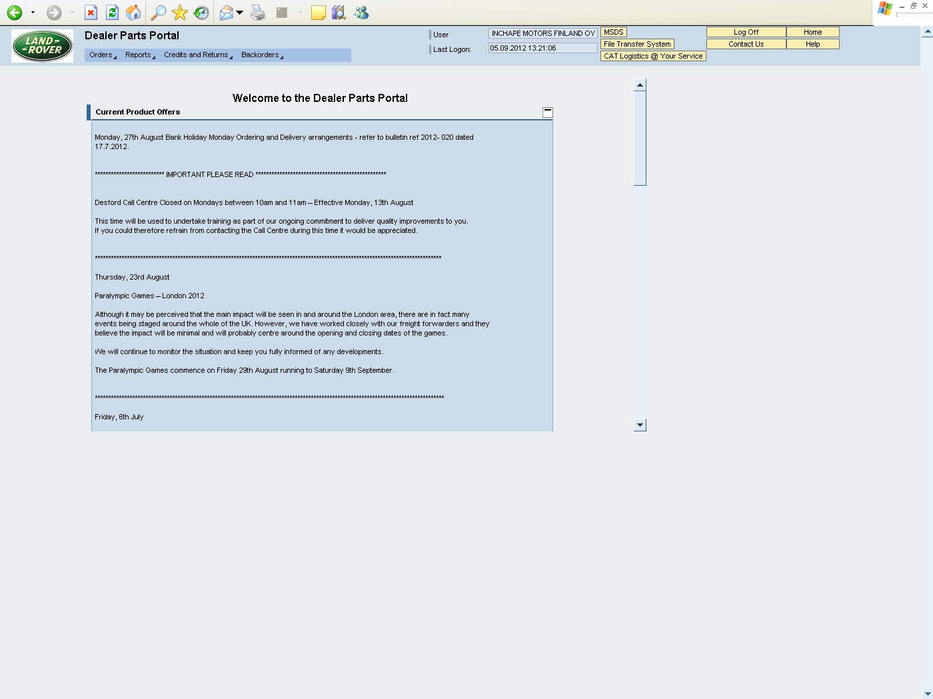The width and height of the screenshot is (933, 699).
Task: Click the 'Current Product Offers' heading
Action: [x=138, y=112]
